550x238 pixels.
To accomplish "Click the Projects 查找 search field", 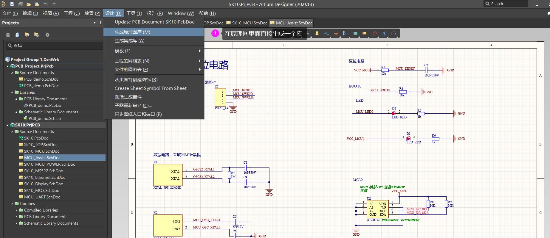I will point(54,46).
